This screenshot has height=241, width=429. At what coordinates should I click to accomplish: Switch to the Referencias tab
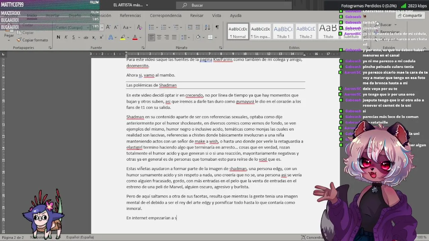(130, 15)
